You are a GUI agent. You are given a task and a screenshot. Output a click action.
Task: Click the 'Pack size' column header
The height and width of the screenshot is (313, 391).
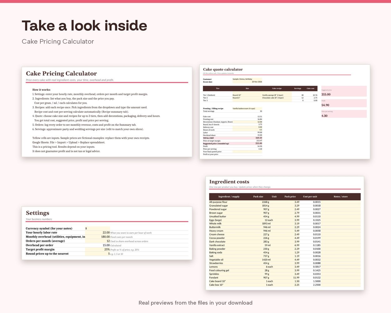[258, 197]
